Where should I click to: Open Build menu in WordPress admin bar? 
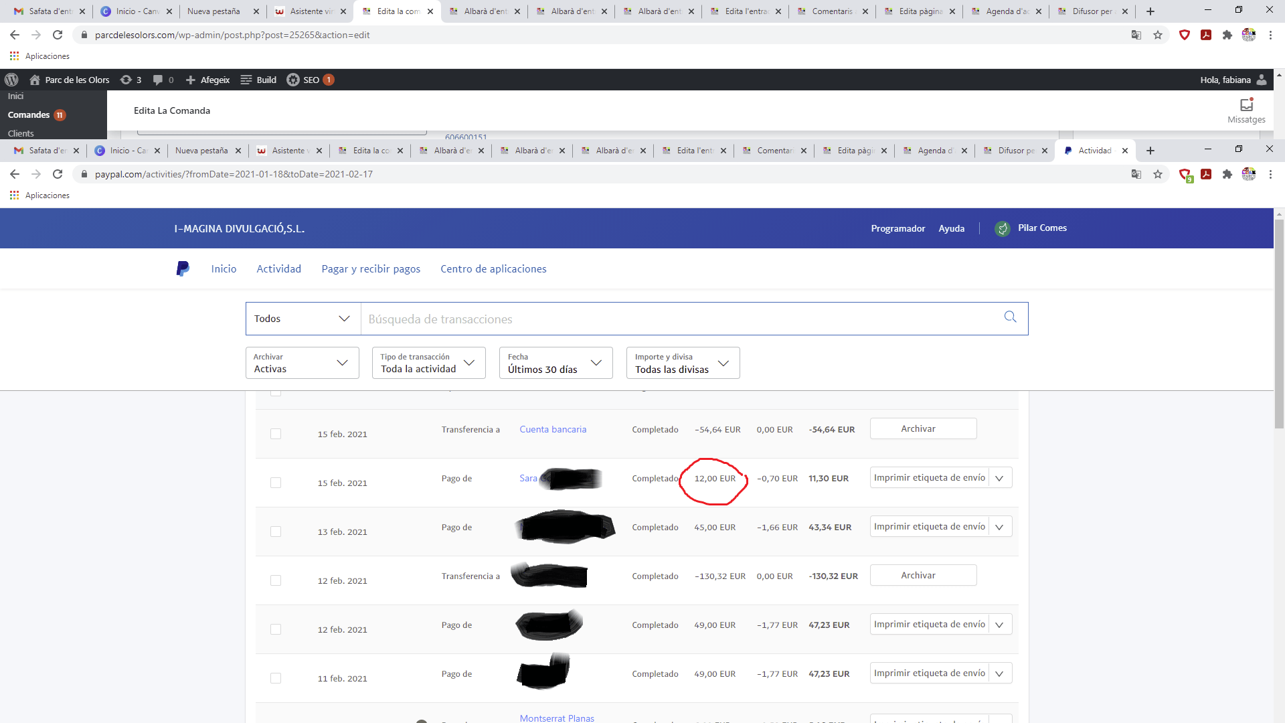click(258, 80)
